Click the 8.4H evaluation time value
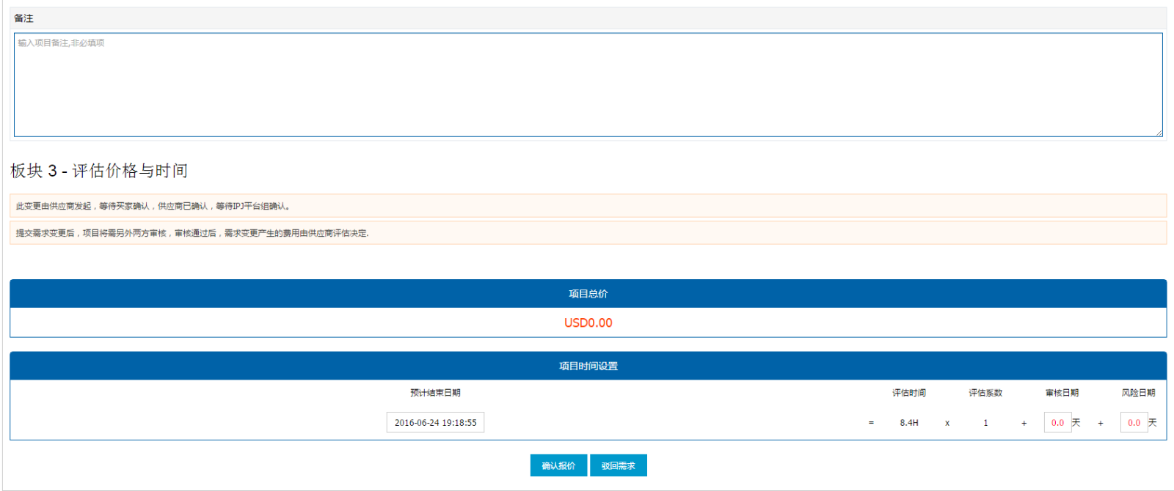Viewport: 1174px width, 491px height. pos(909,423)
